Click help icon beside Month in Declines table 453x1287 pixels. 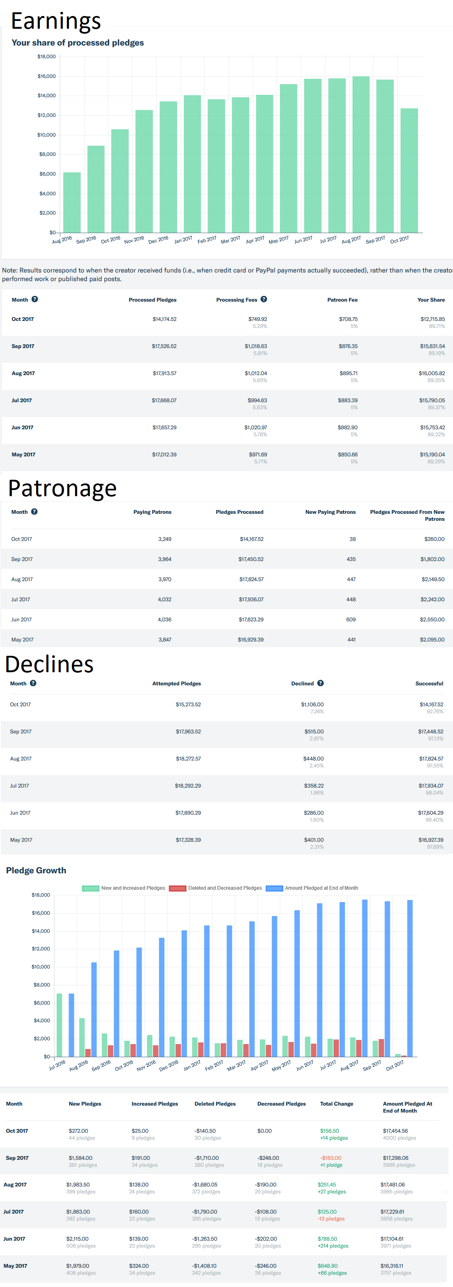point(33,683)
